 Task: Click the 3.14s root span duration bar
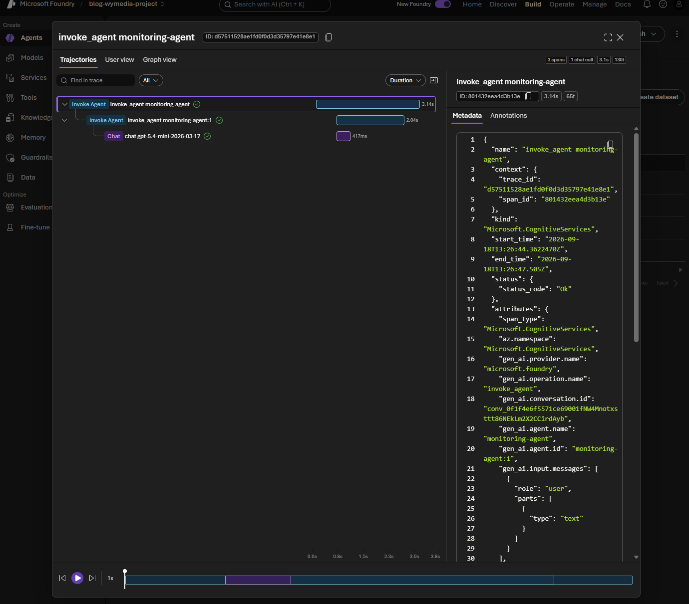(368, 104)
